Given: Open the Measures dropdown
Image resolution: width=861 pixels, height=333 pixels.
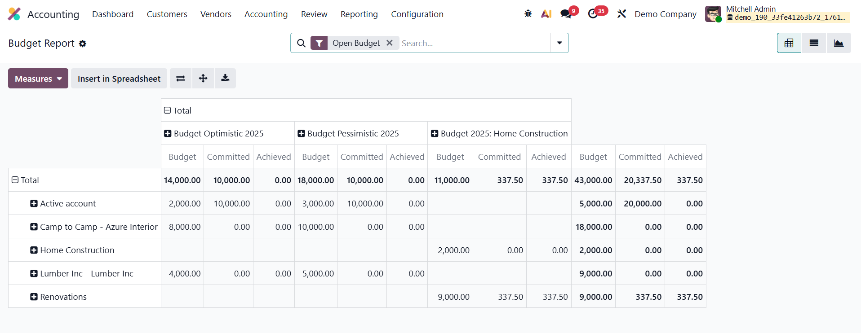Looking at the screenshot, I should [x=38, y=79].
